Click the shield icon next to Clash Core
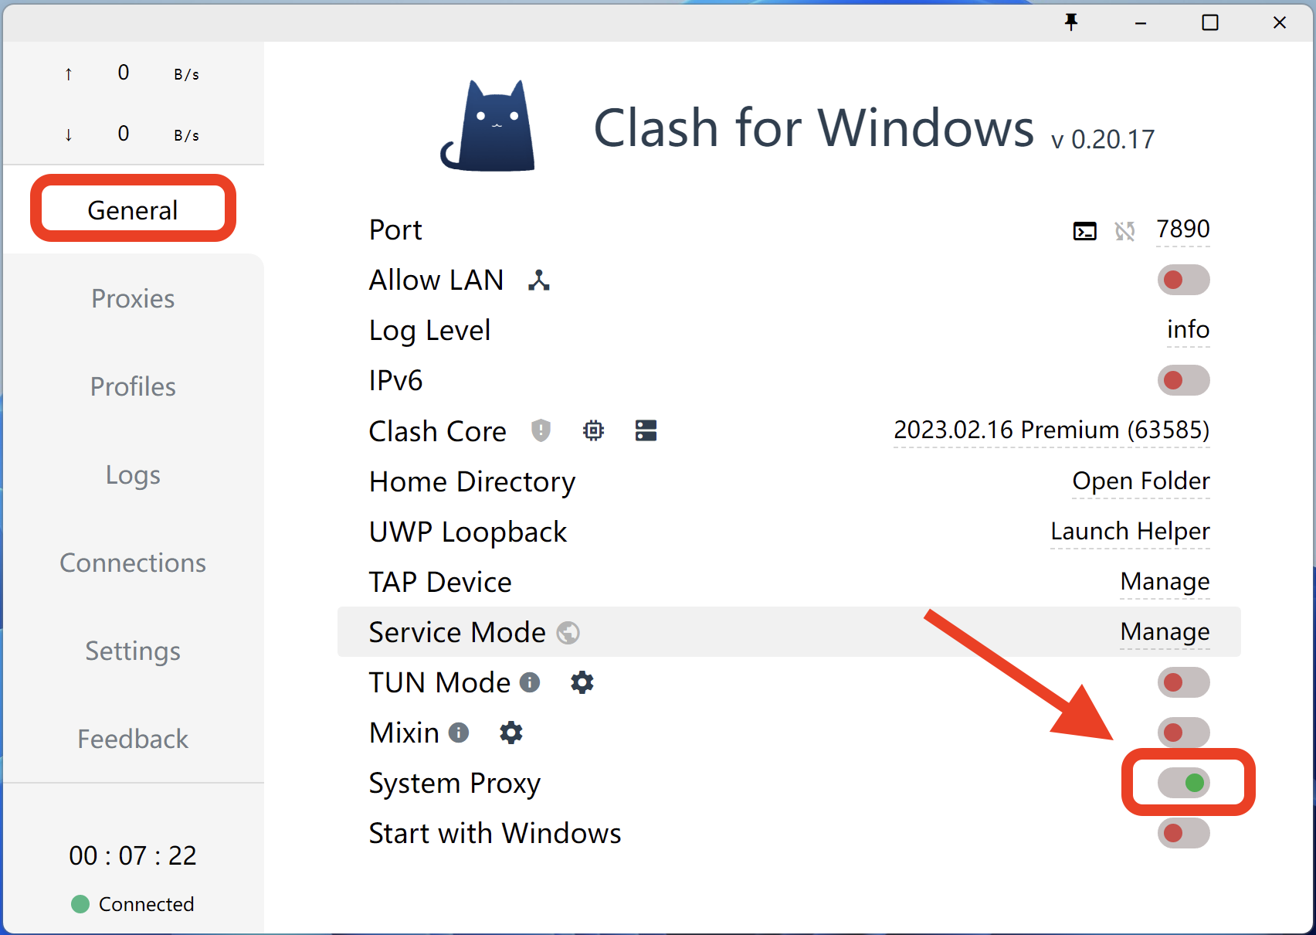This screenshot has height=935, width=1316. coord(541,430)
